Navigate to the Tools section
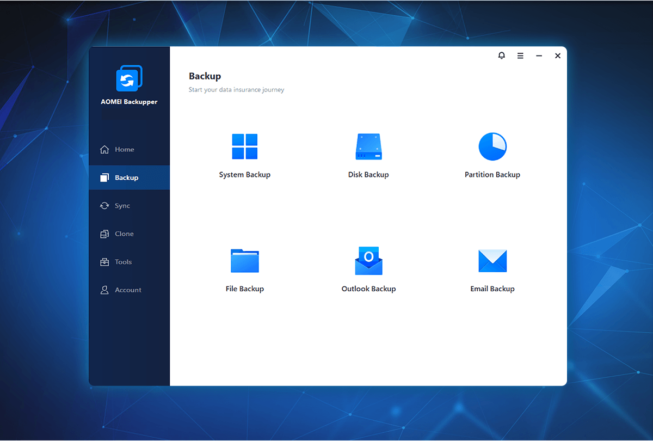 tap(124, 262)
